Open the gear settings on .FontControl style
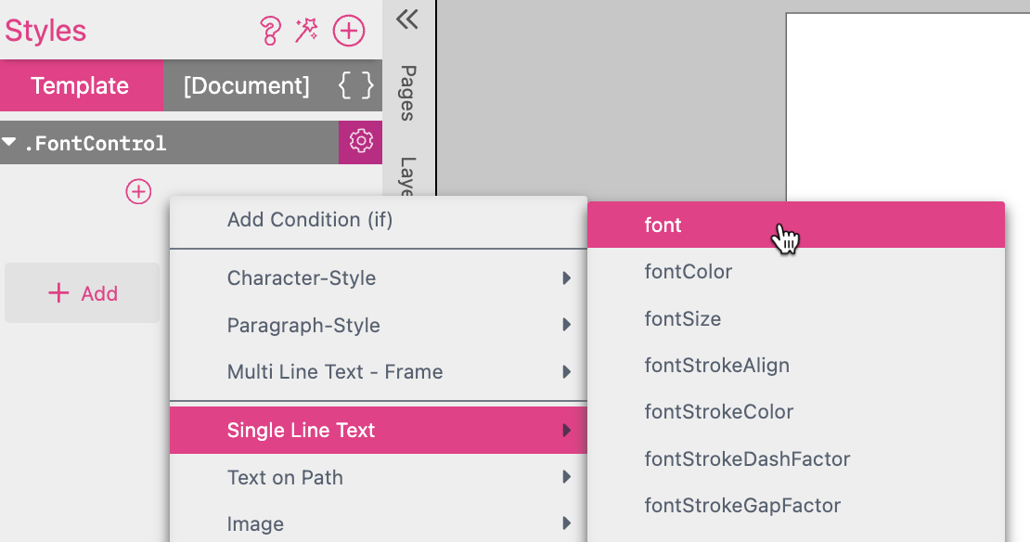 point(360,142)
